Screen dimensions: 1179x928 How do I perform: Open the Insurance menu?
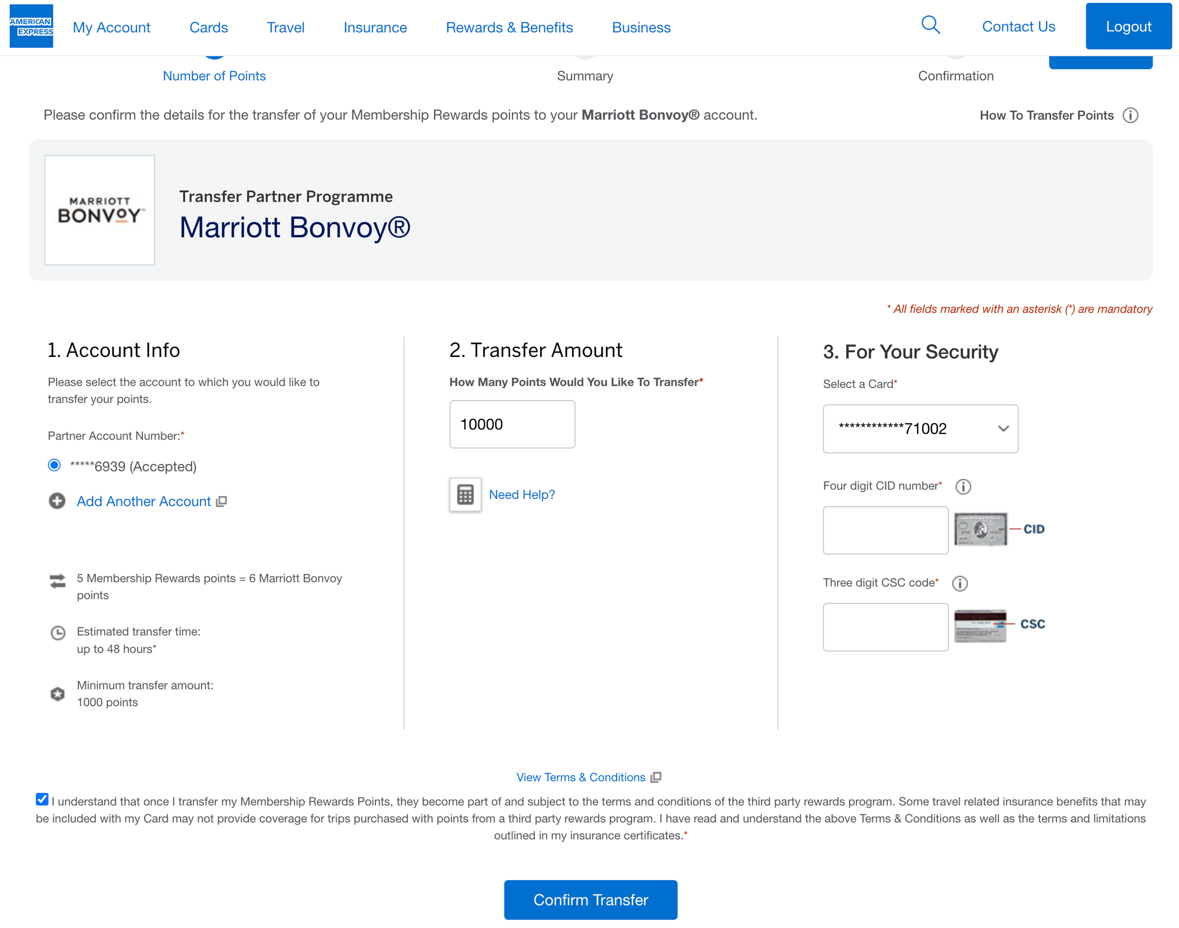point(375,28)
